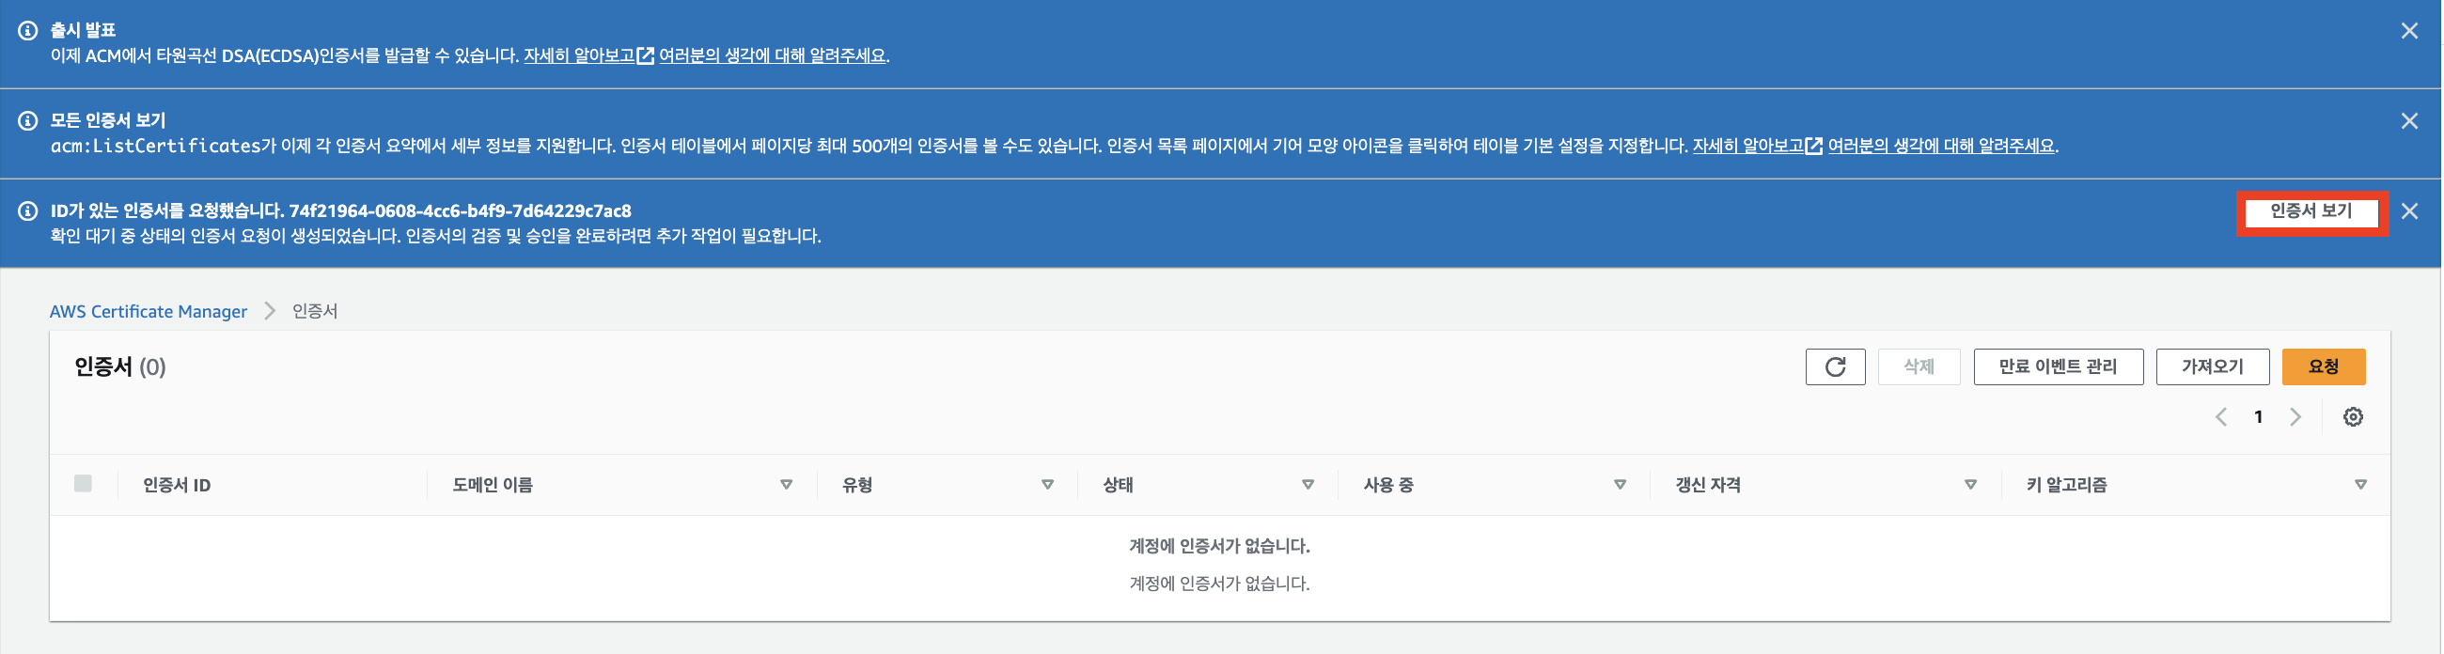Click the 인증서 ID column header
The image size is (2444, 654).
[177, 485]
